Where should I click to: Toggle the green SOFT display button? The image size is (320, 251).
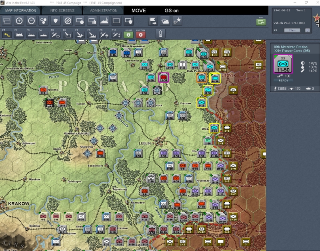(x=261, y=22)
